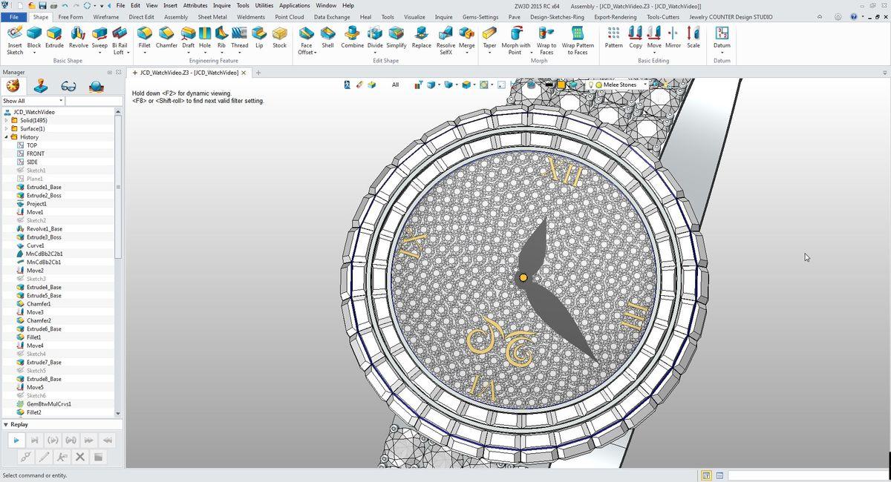The image size is (891, 482).
Task: Open the Stock tool
Action: point(279,39)
